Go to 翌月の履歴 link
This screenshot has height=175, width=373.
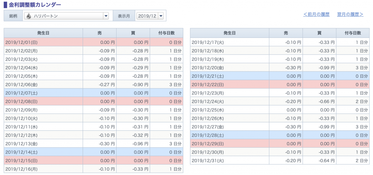(x=350, y=15)
